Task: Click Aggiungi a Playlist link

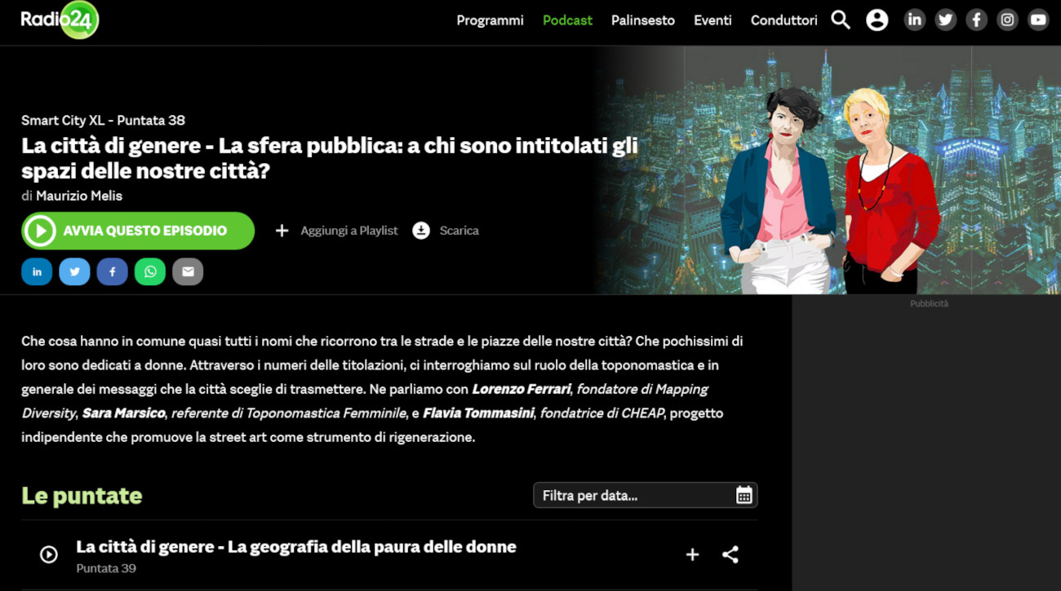Action: tap(336, 231)
